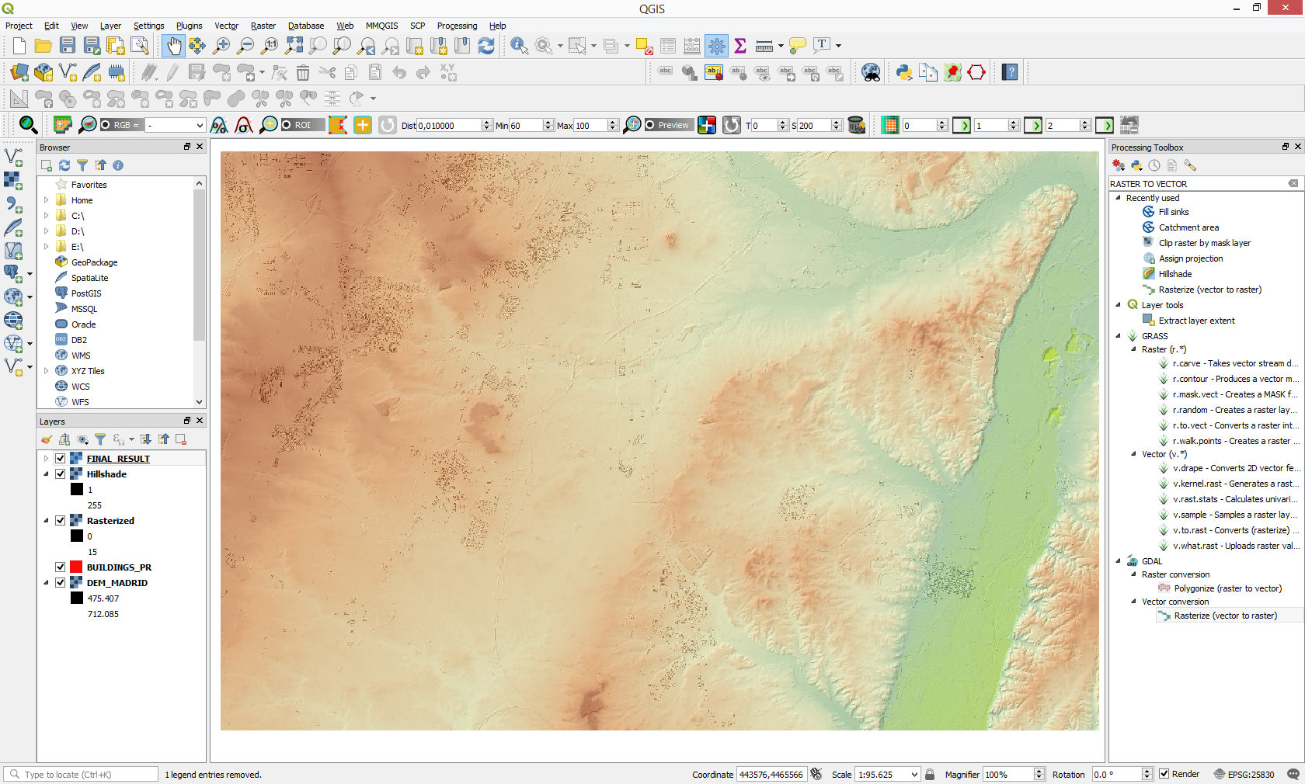Click the Save Project icon
Screen dimensions: 1305x784
(x=68, y=46)
